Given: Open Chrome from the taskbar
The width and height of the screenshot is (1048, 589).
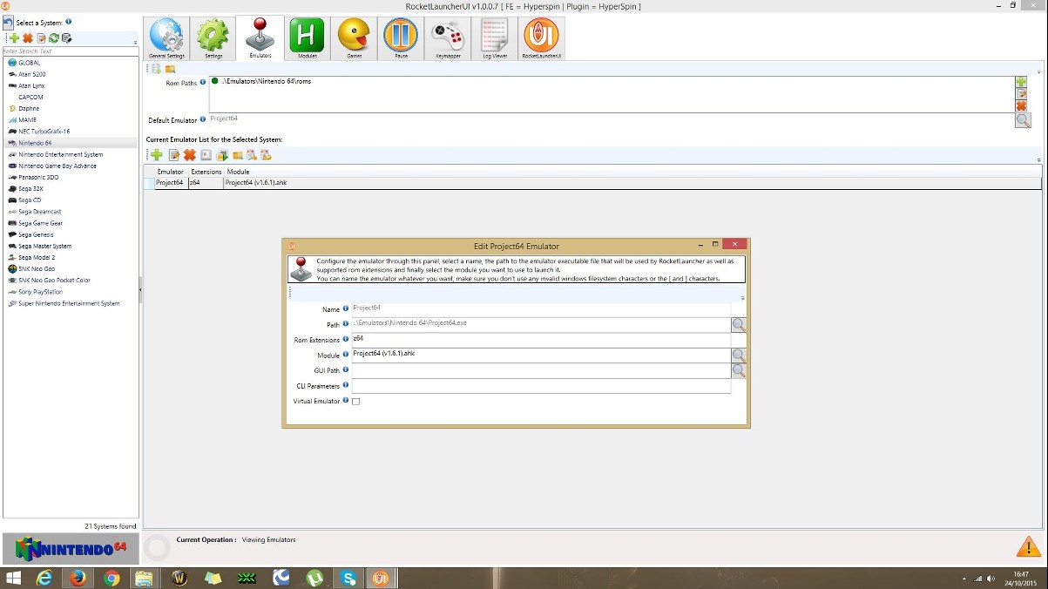Looking at the screenshot, I should coord(112,578).
